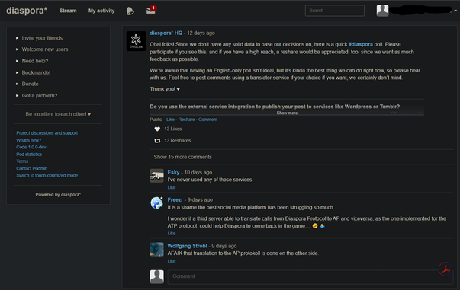Click the Search input field

(335, 11)
